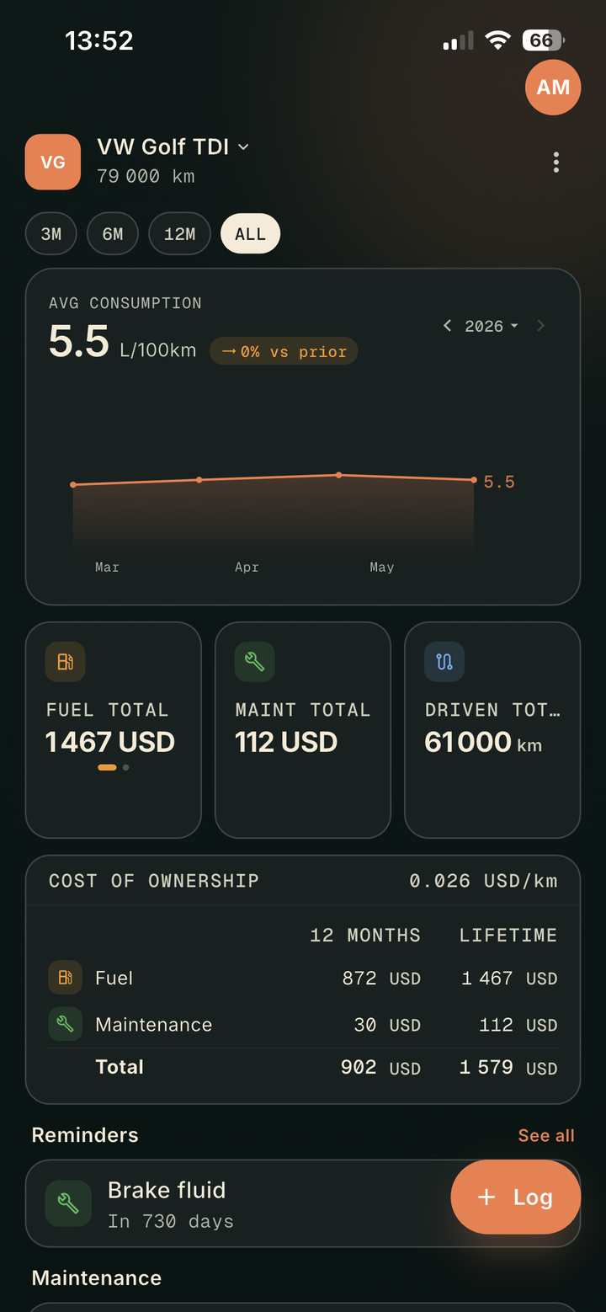
Task: Tap the 5.5 L/100km average value
Action: pyautogui.click(x=122, y=342)
